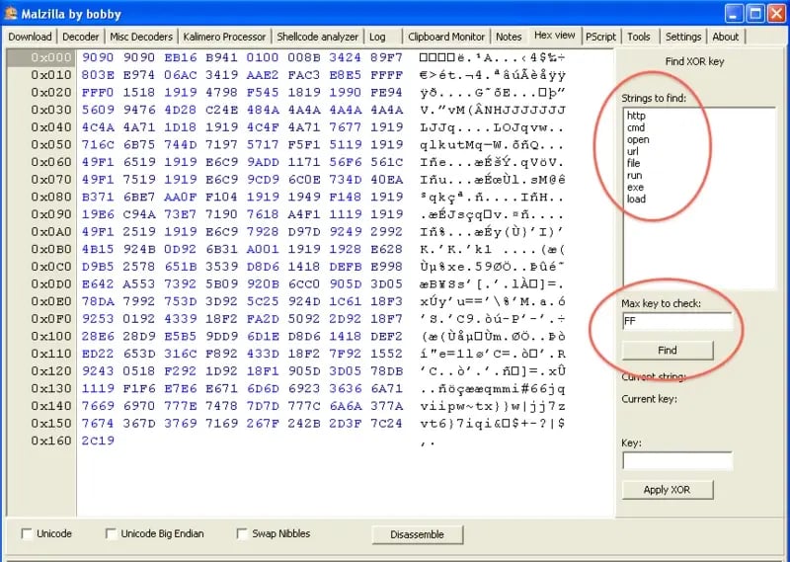
Task: Click the 0x160 offset row label
Action: click(x=50, y=441)
